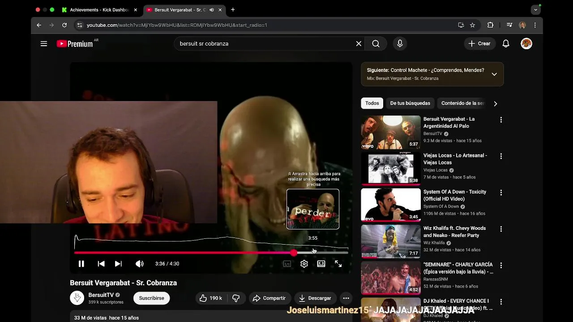Viewport: 573px width, 322px height.
Task: Switch to Achievements Kick Dashboard tab
Action: click(x=99, y=10)
